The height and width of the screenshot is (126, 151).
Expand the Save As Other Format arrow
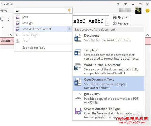[69, 29]
